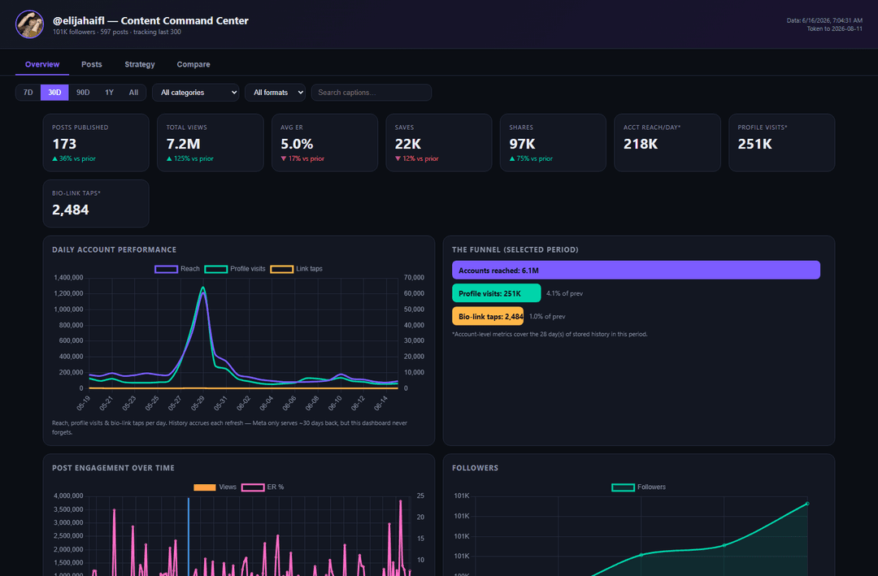Select the 7D time range
Screen dimensions: 878x576
point(28,93)
